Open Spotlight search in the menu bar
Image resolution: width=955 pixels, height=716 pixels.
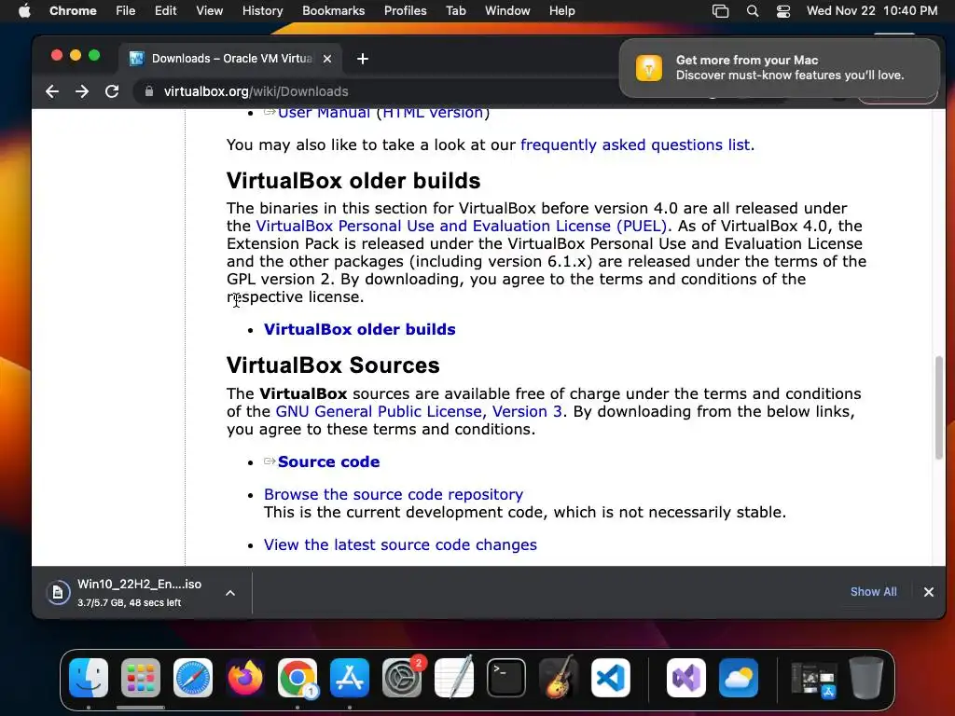753,11
